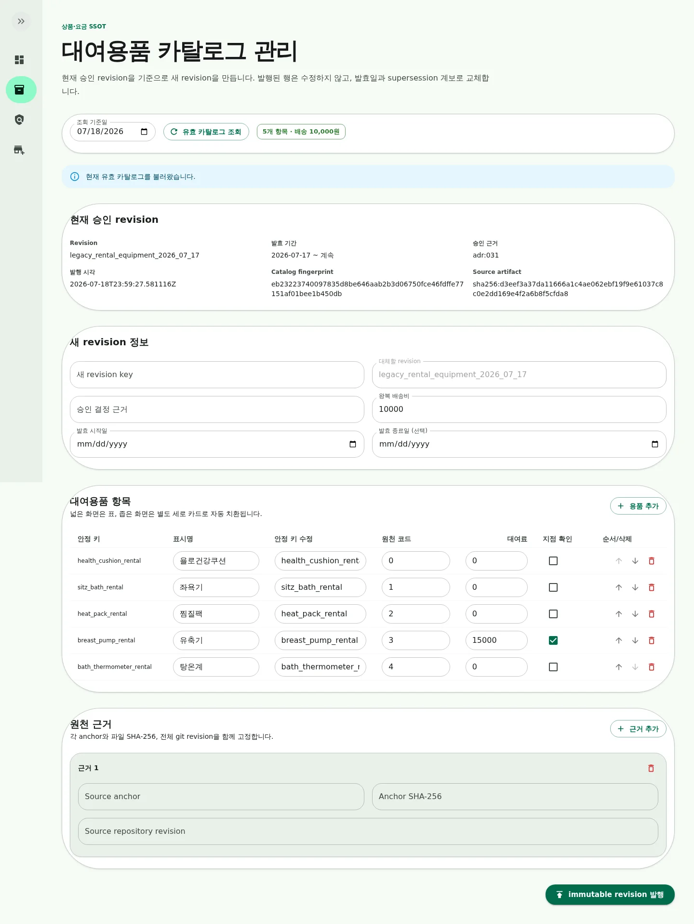
Task: Focus the Source anchor field
Action: 221,797
